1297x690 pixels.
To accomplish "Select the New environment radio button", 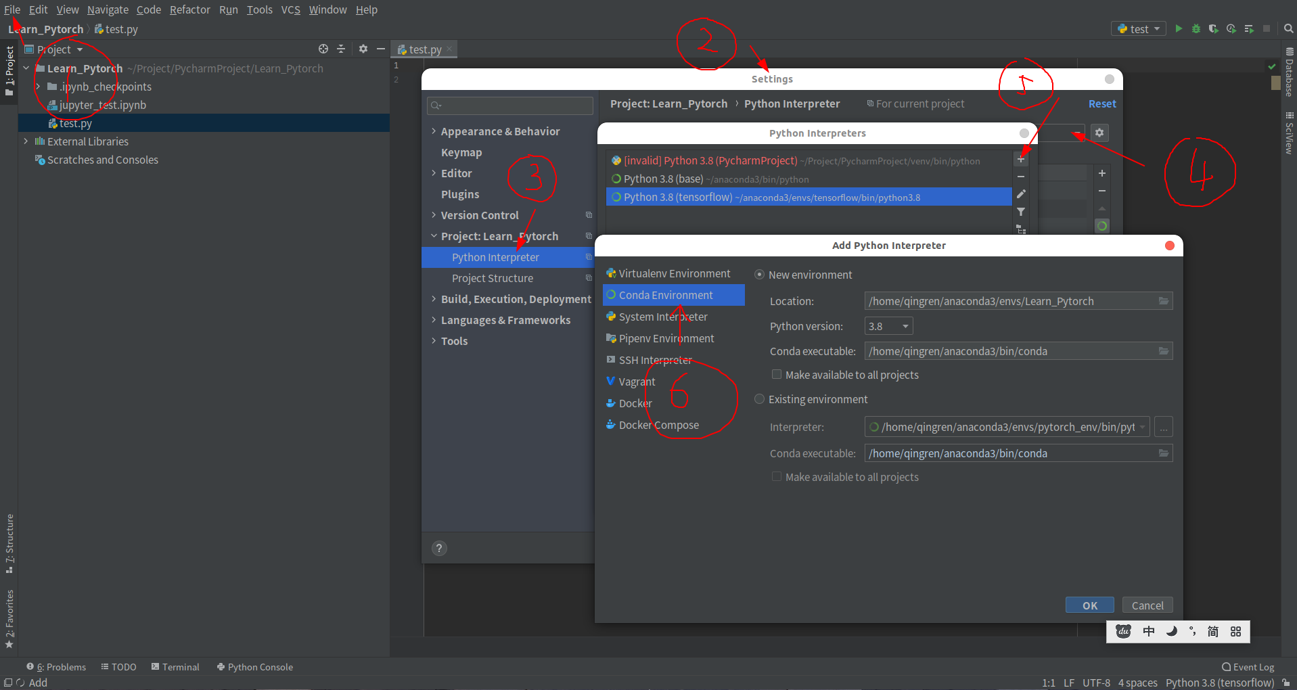I will click(760, 275).
